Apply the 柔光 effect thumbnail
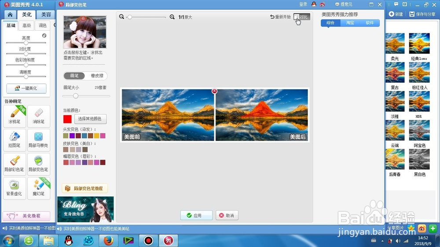This screenshot has height=247, width=440. click(395, 44)
